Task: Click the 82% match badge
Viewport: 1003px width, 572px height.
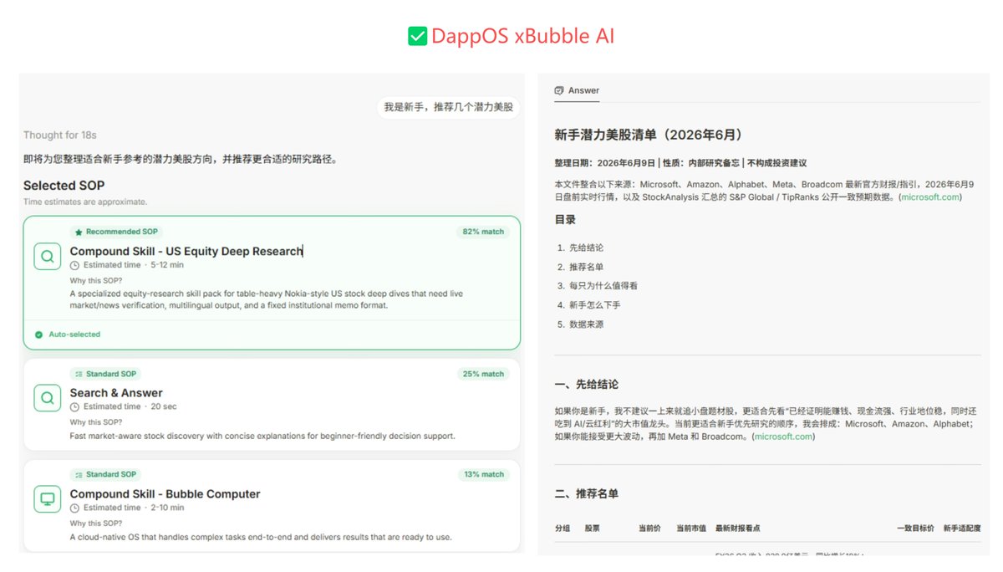Action: click(x=483, y=232)
